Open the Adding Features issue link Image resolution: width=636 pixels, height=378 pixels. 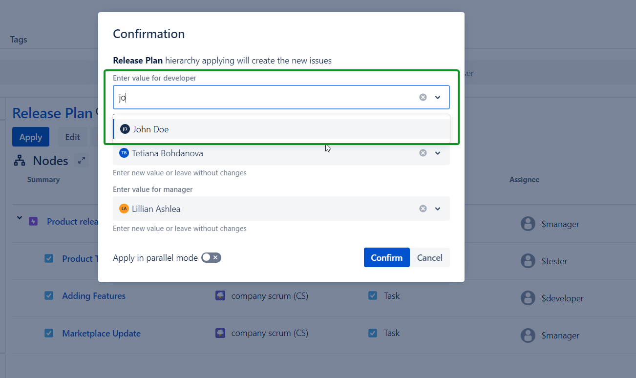[94, 296]
